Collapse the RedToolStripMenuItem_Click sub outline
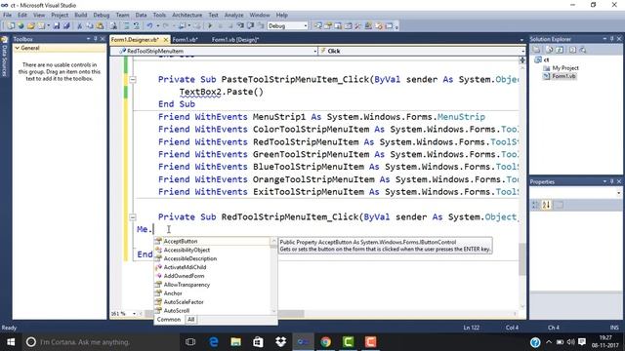Viewport: 625px width, 351px height. pos(133,217)
